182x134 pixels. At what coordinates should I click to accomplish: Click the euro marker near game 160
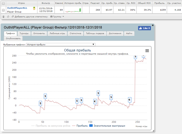[x=95, y=101]
